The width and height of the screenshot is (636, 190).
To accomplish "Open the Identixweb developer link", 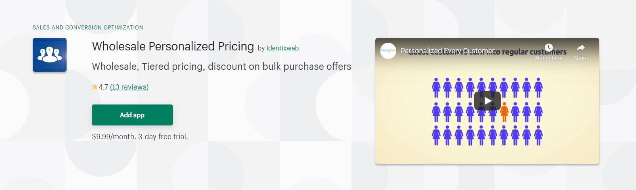I will [x=282, y=48].
